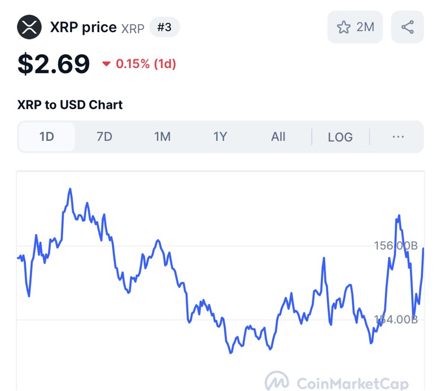Click the XRP to USD Chart heading
Image resolution: width=441 pixels, height=391 pixels.
coord(70,105)
